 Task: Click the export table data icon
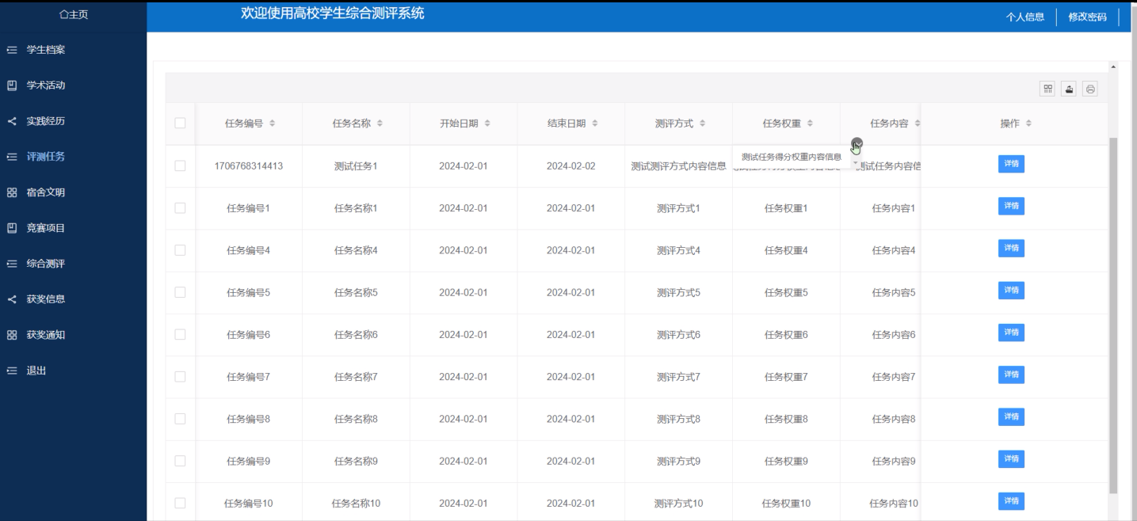click(x=1069, y=89)
